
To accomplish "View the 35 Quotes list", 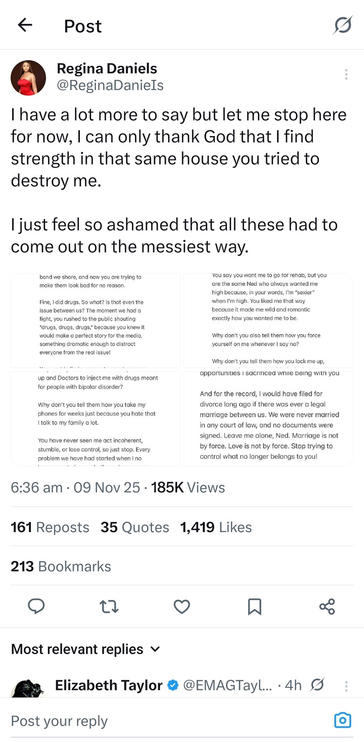I will pyautogui.click(x=134, y=527).
